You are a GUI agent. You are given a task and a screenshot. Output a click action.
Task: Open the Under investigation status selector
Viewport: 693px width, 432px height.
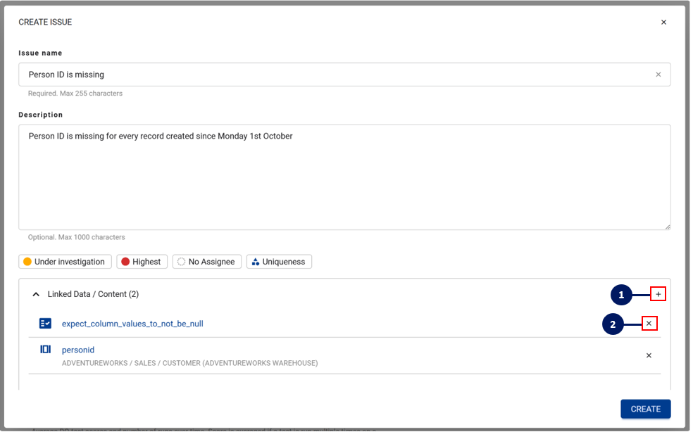tap(64, 262)
